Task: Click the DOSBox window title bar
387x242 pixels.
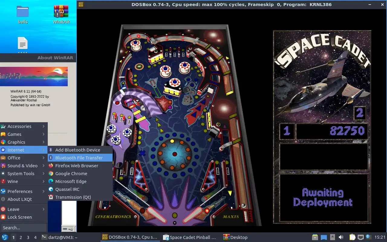Action: (232, 5)
